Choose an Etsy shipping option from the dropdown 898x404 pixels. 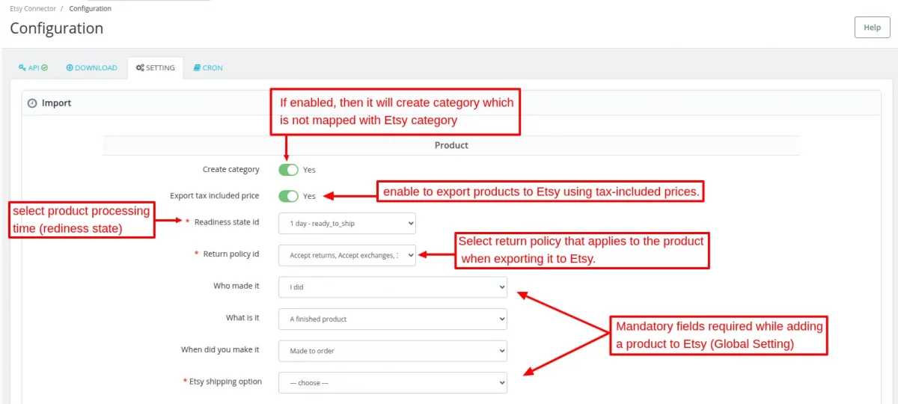[392, 382]
